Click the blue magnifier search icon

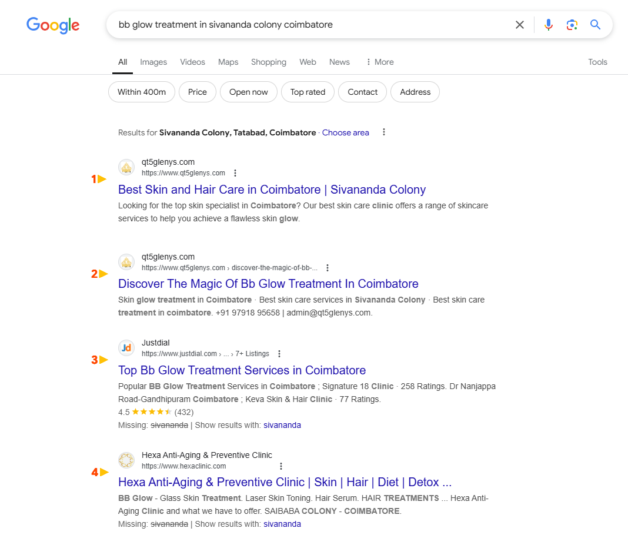(x=596, y=25)
